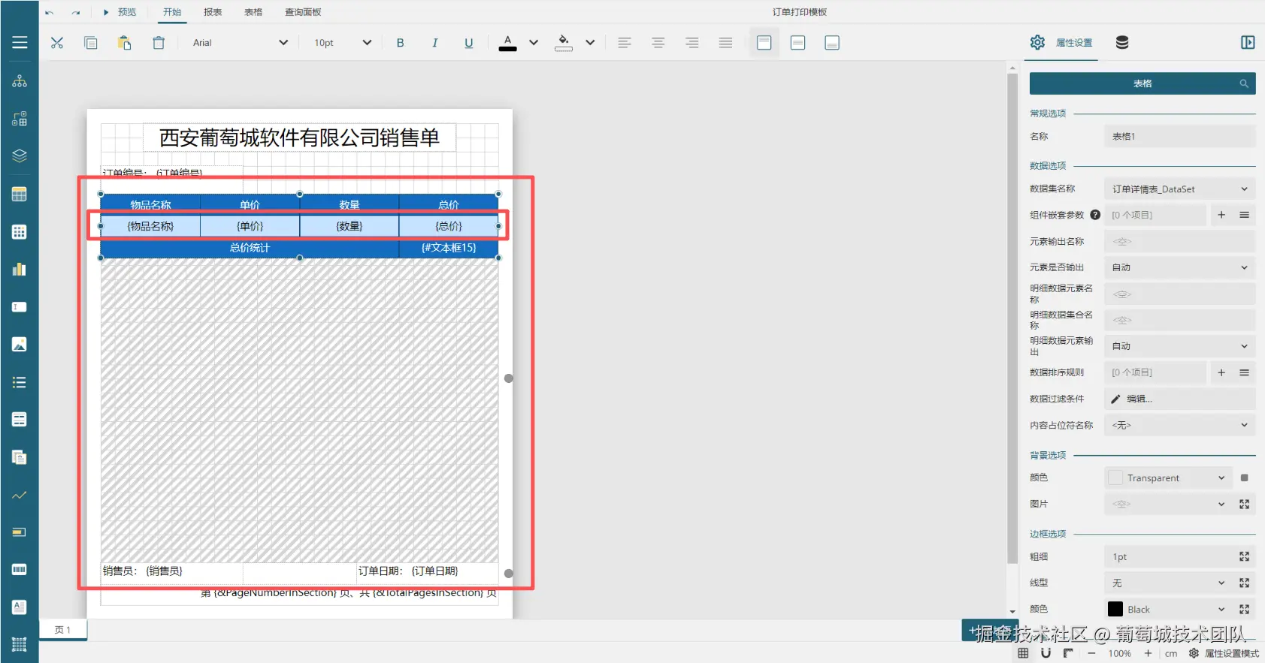Copy the selected element
This screenshot has height=663, width=1265.
coord(91,43)
